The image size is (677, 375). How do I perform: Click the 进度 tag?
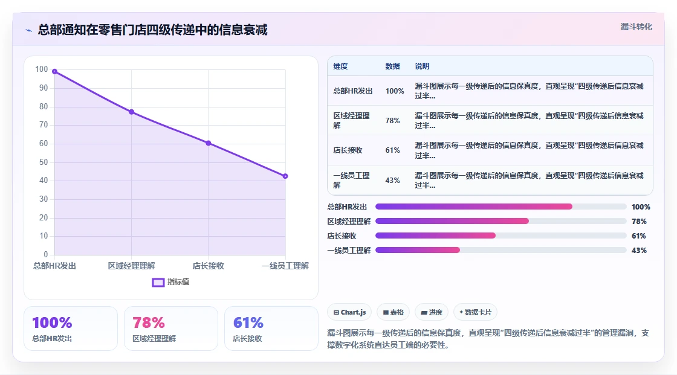point(432,312)
